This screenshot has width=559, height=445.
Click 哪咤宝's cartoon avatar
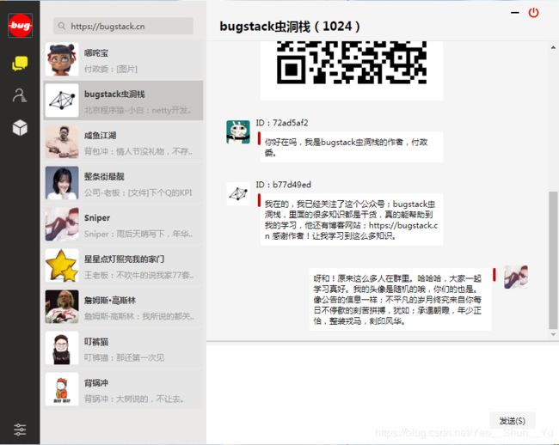pyautogui.click(x=62, y=59)
